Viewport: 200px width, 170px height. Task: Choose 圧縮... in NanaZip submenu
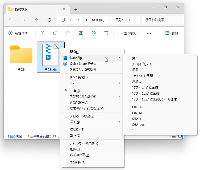tap(160, 82)
